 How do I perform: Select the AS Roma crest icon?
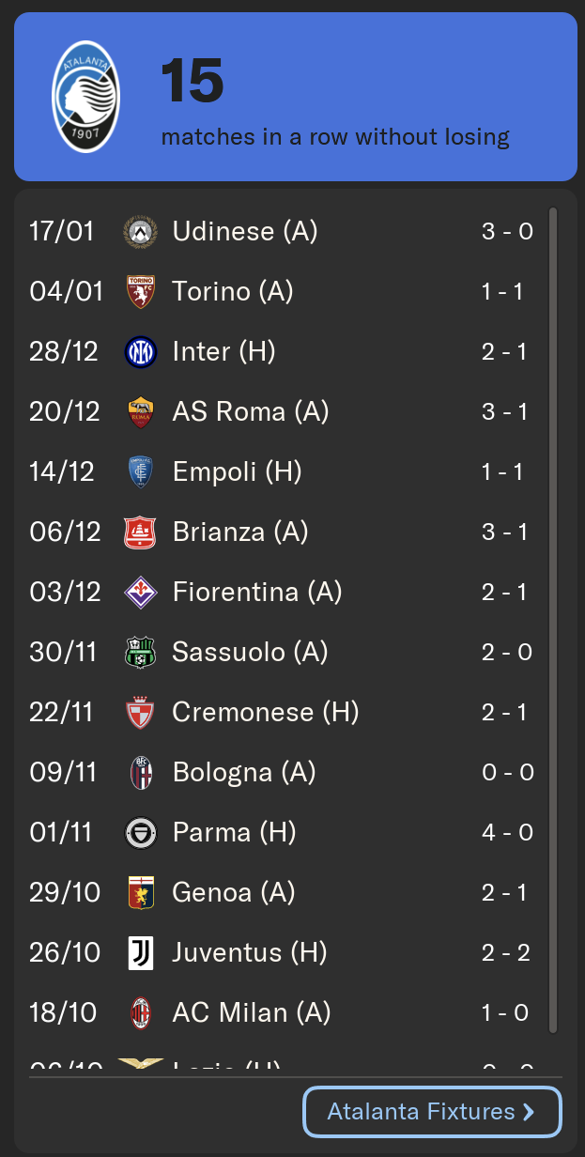pyautogui.click(x=140, y=412)
